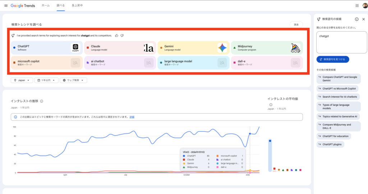The height and width of the screenshot is (194, 368).
Task: Expand the Japan region dropdown
Action: (22, 80)
